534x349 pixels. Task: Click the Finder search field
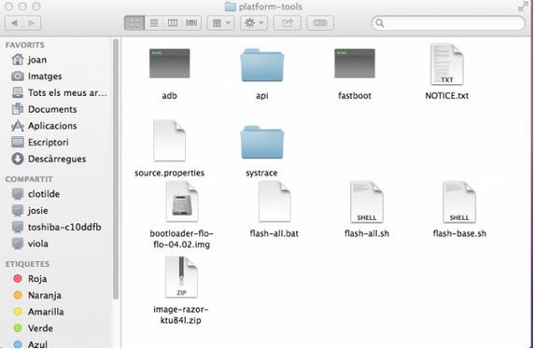pos(448,22)
